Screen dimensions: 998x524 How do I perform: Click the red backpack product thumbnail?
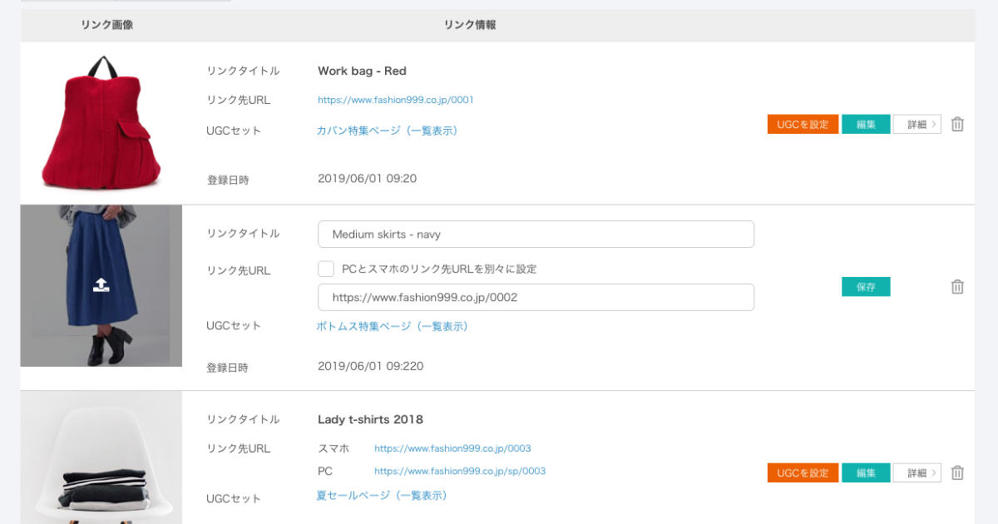point(101,121)
